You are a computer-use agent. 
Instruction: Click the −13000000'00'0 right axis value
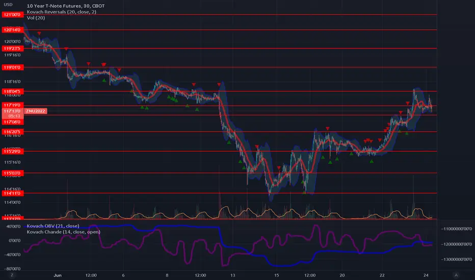click(x=456, y=260)
